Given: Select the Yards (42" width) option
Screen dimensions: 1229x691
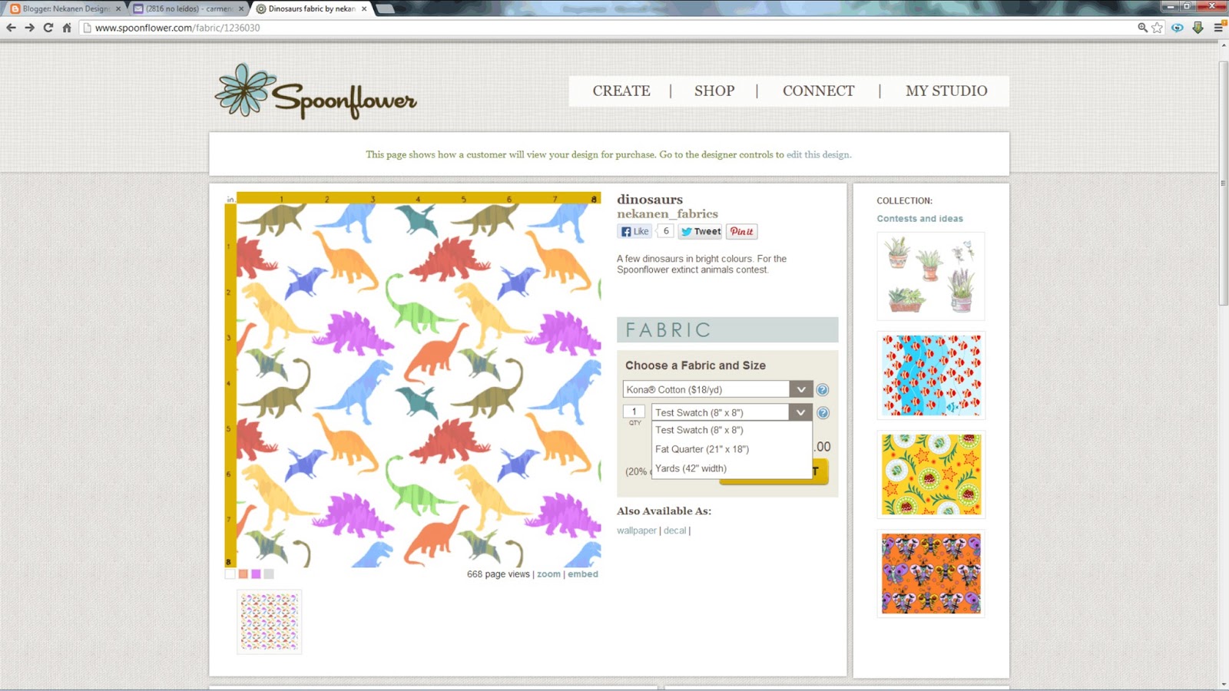Looking at the screenshot, I should tap(690, 468).
